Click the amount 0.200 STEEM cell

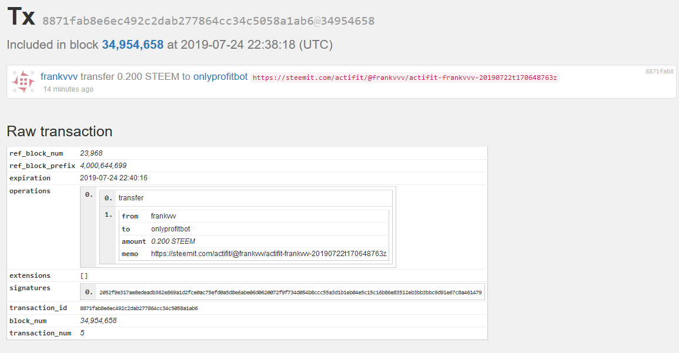tap(173, 241)
